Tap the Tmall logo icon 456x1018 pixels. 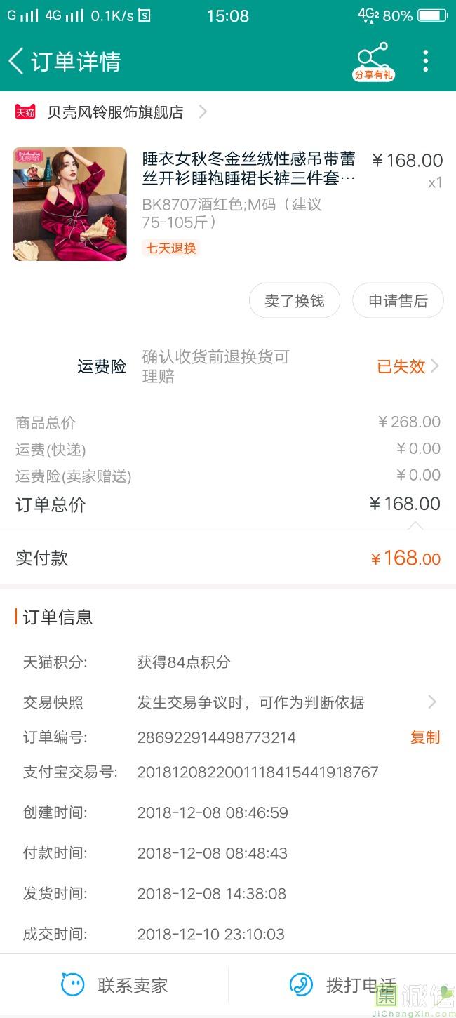pyautogui.click(x=25, y=112)
